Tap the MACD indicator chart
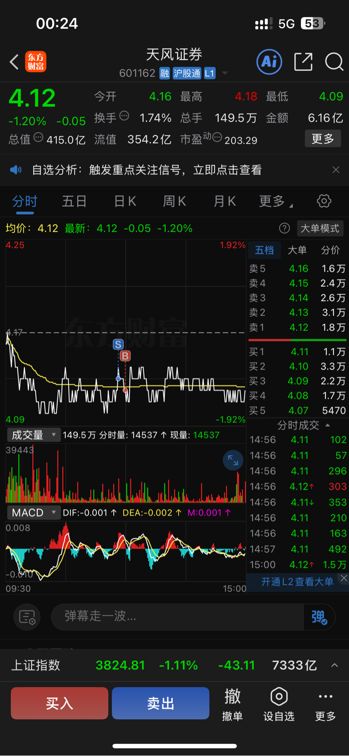This screenshot has width=349, height=756. point(125,551)
